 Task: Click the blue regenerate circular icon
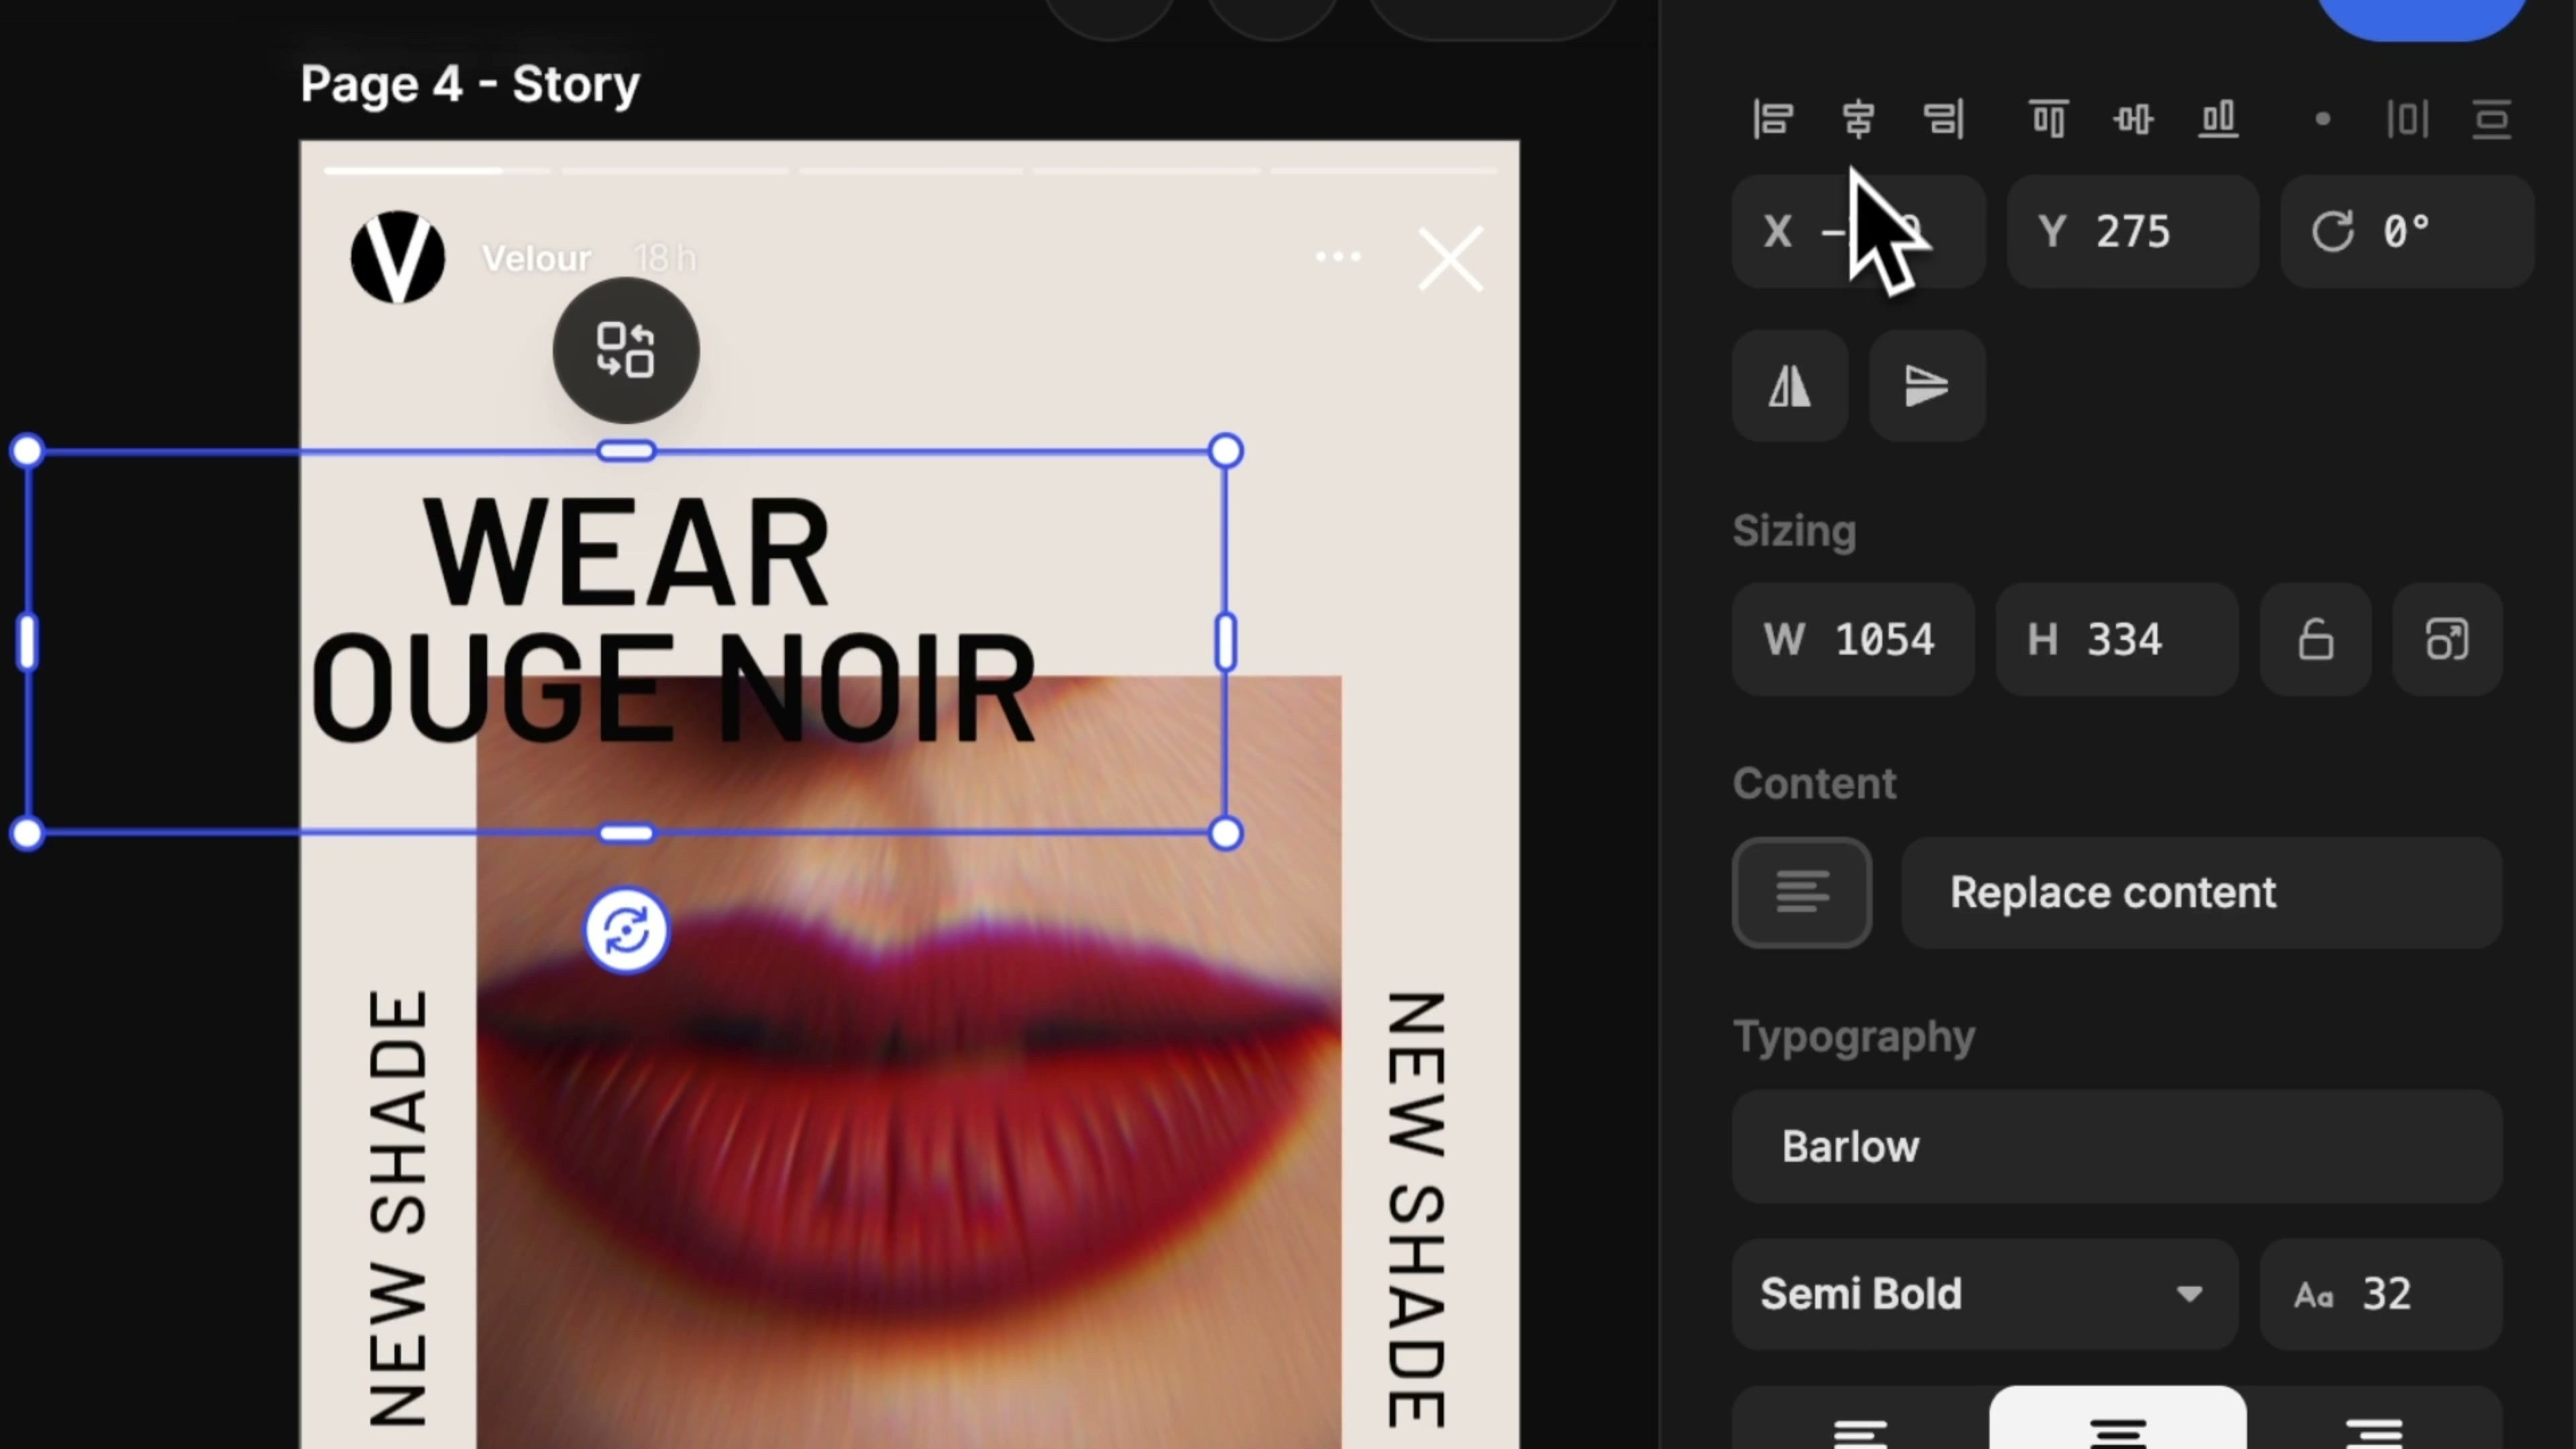point(626,932)
